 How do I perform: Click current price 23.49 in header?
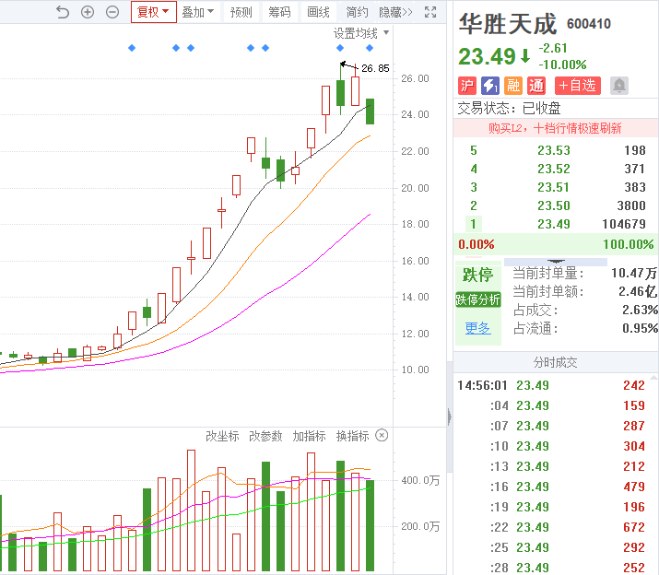(x=487, y=57)
